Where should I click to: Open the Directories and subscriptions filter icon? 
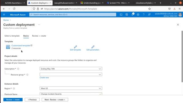tap(127, 15)
